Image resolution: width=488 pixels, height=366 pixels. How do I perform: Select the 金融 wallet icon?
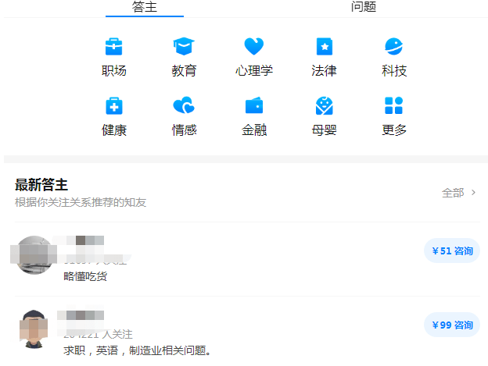click(x=253, y=105)
